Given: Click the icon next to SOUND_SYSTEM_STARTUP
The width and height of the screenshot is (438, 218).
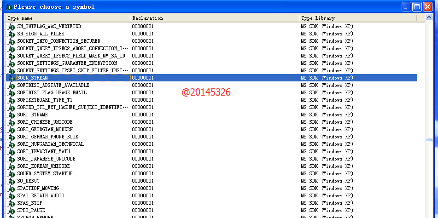Looking at the screenshot, I should coord(11,174).
